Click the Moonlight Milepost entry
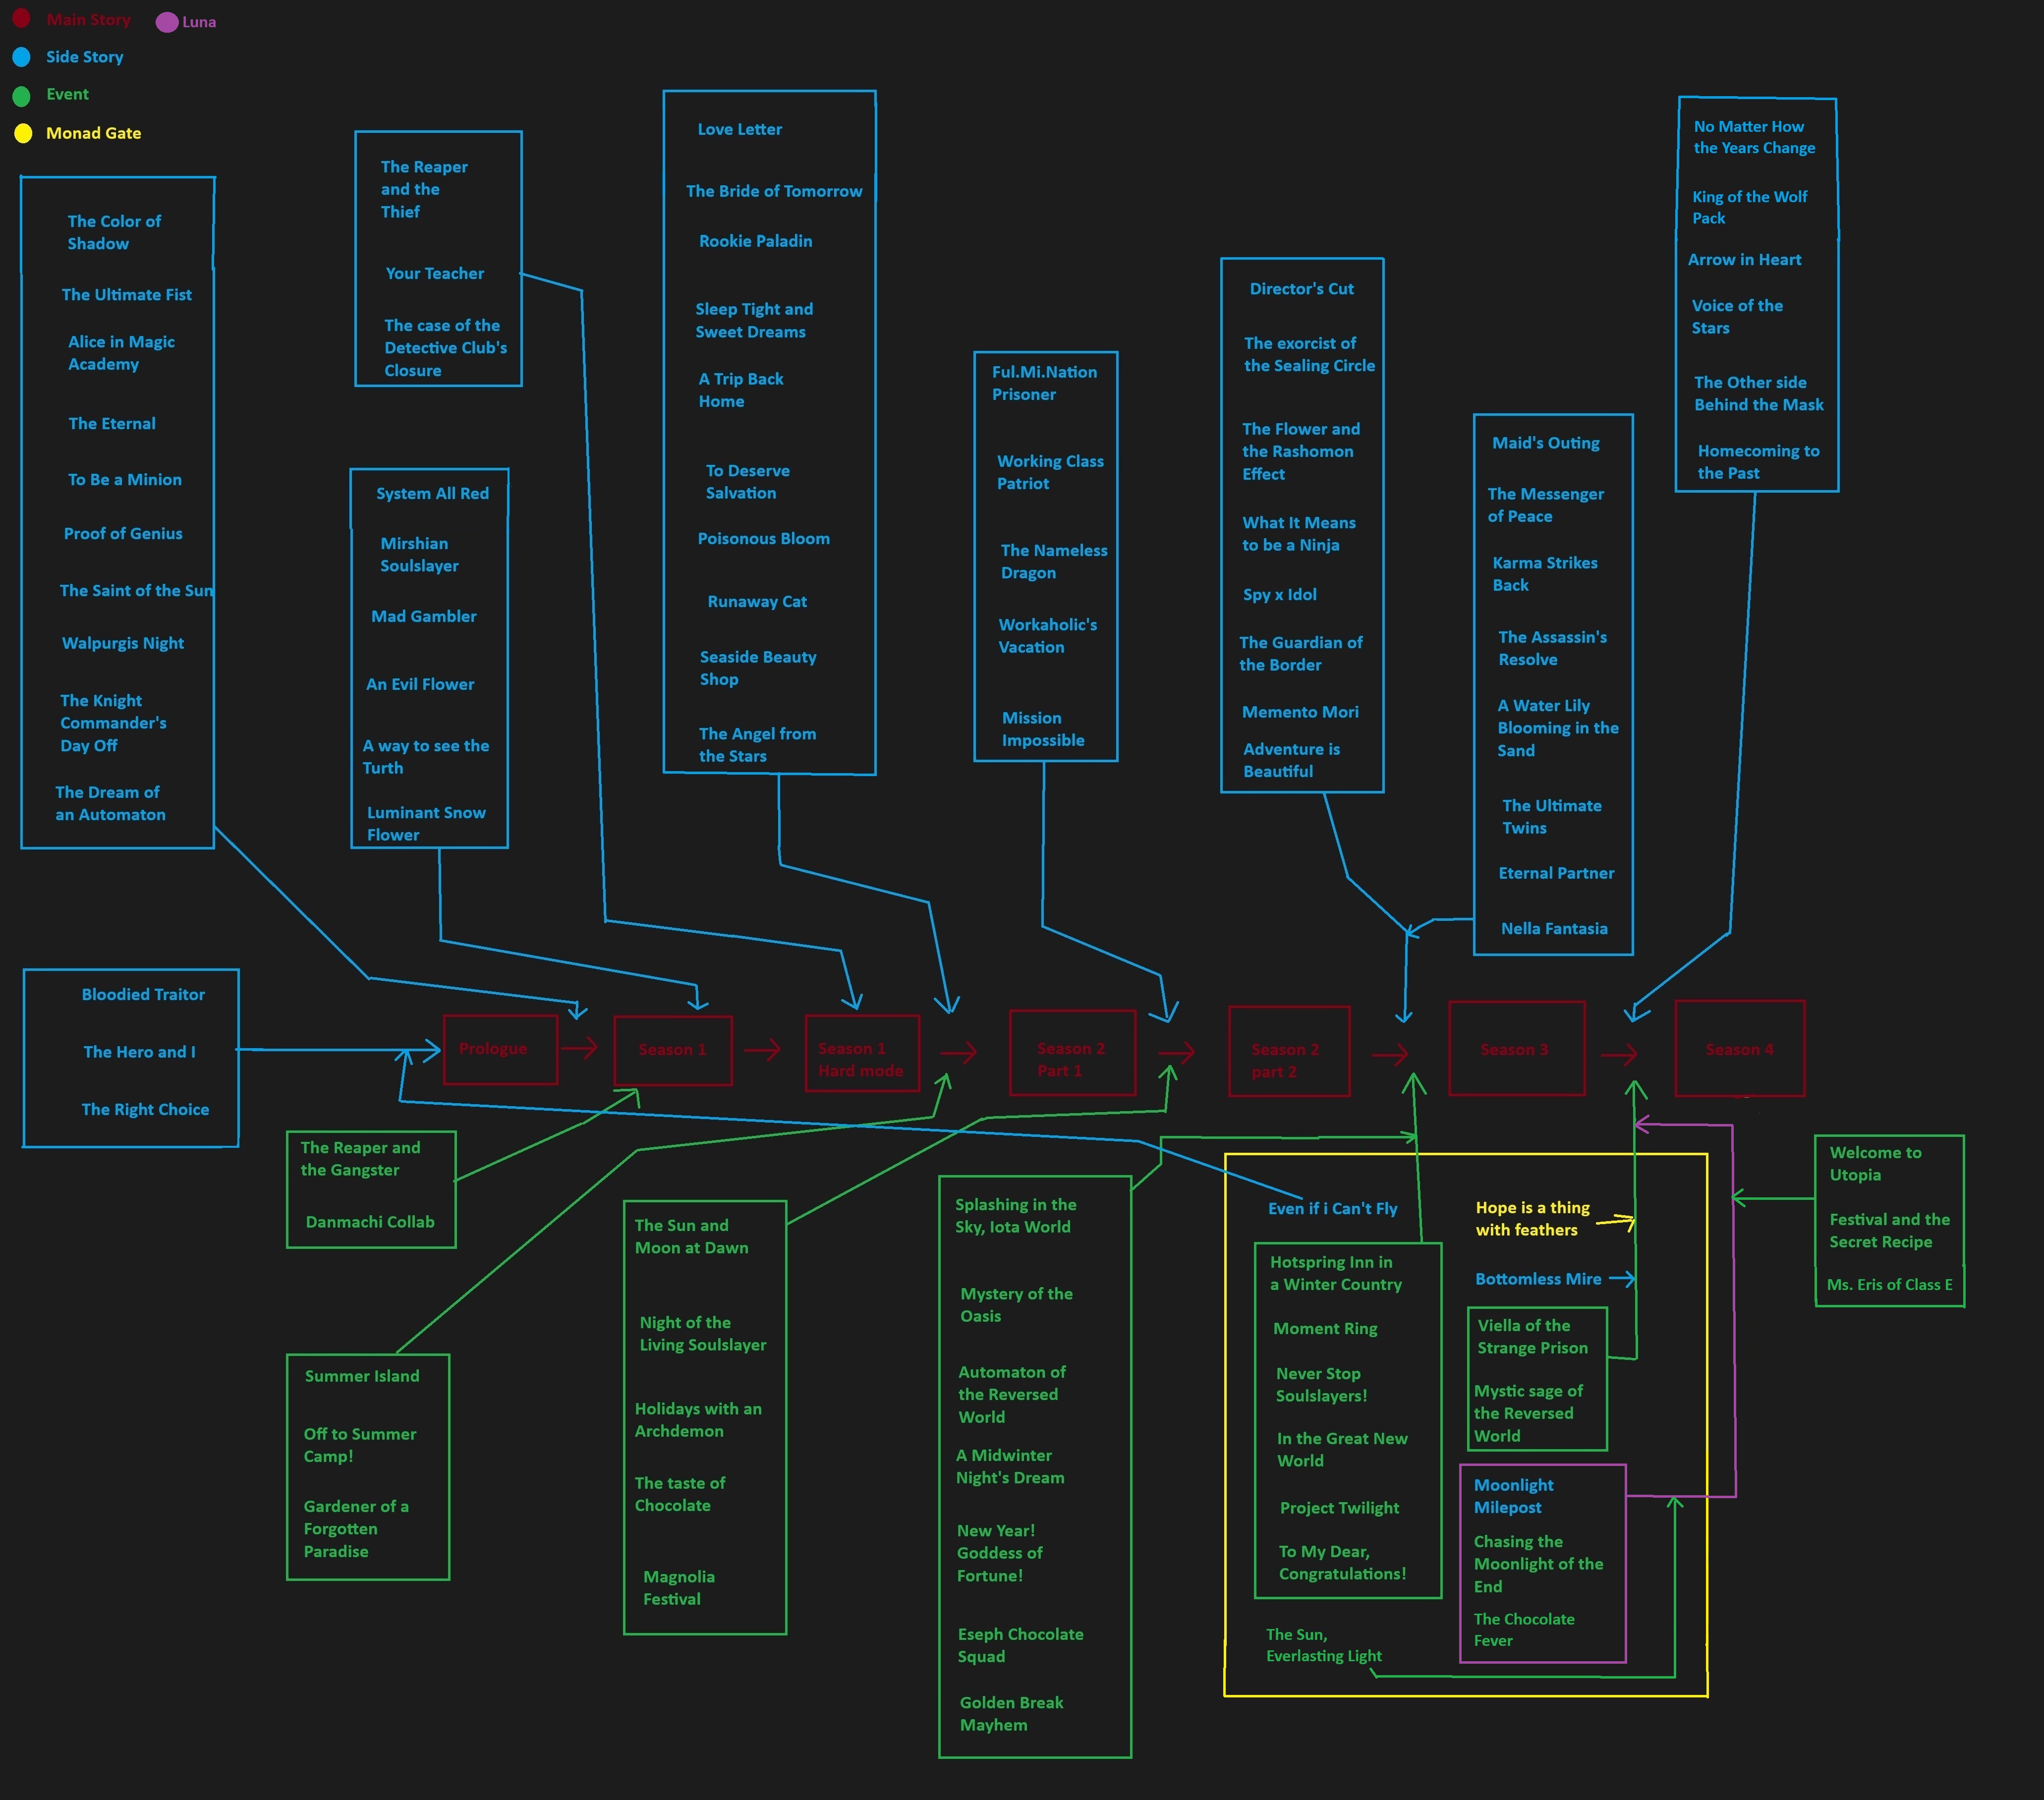 [1513, 1496]
